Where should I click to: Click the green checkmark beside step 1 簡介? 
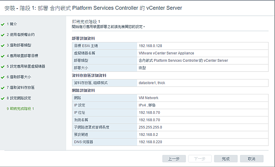tap(3, 24)
